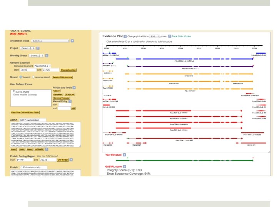
Task: Click Genome Segment input field
Action: point(43,66)
